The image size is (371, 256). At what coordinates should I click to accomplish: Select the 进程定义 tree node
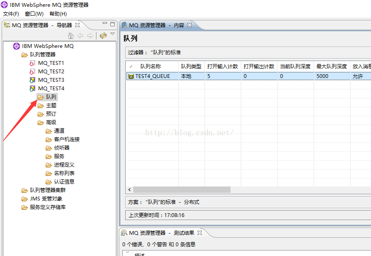click(x=64, y=165)
